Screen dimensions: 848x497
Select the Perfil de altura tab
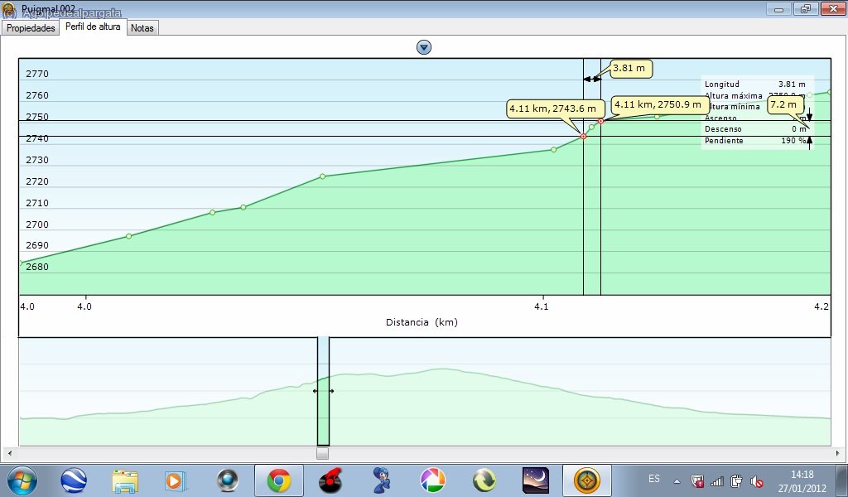[93, 27]
